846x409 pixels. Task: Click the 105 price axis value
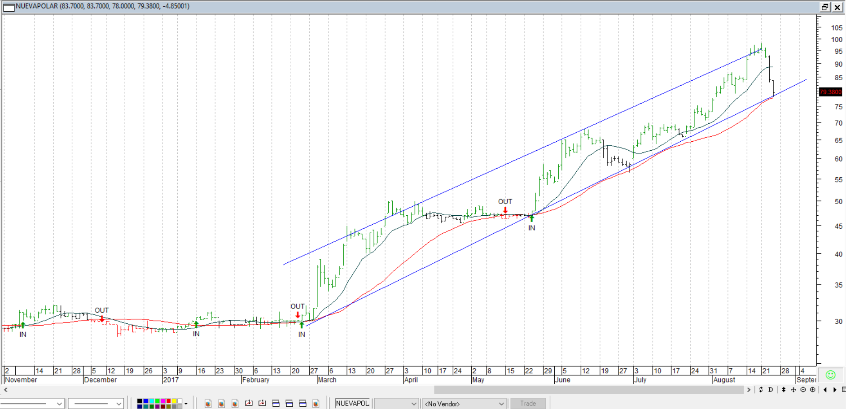click(837, 28)
